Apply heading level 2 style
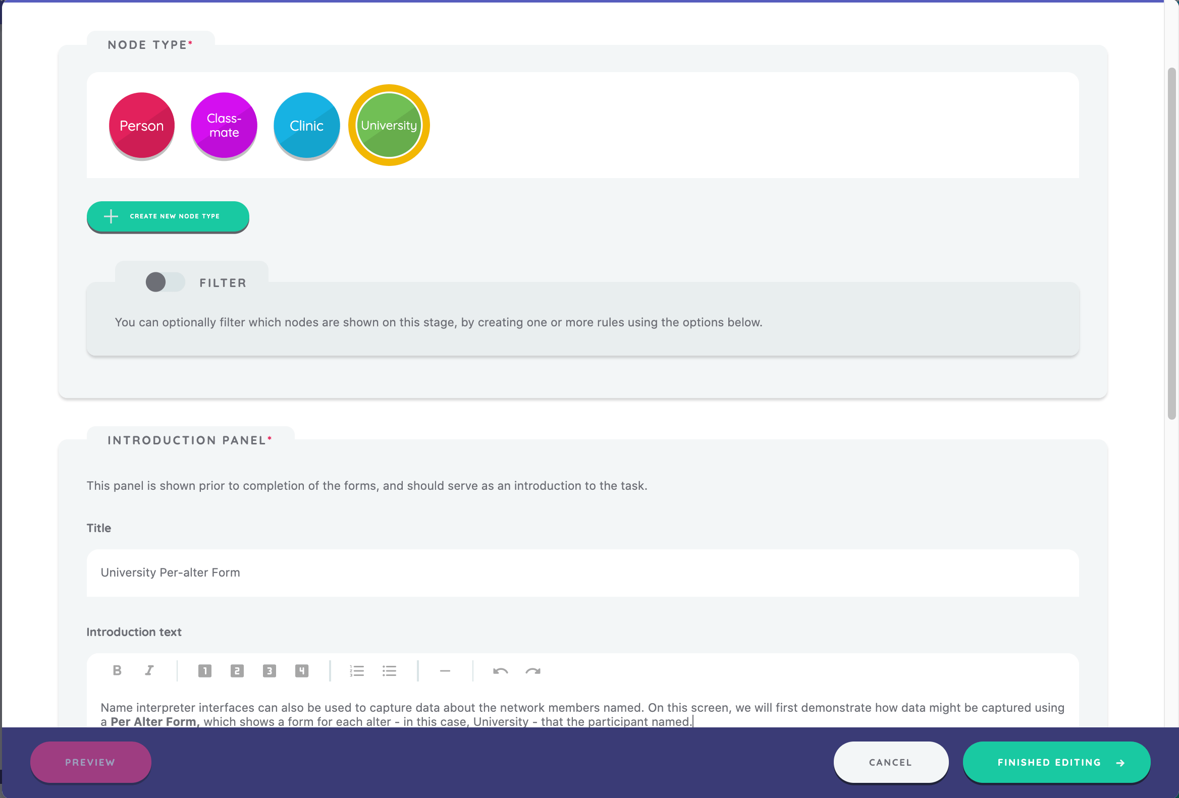This screenshot has width=1179, height=798. [237, 671]
